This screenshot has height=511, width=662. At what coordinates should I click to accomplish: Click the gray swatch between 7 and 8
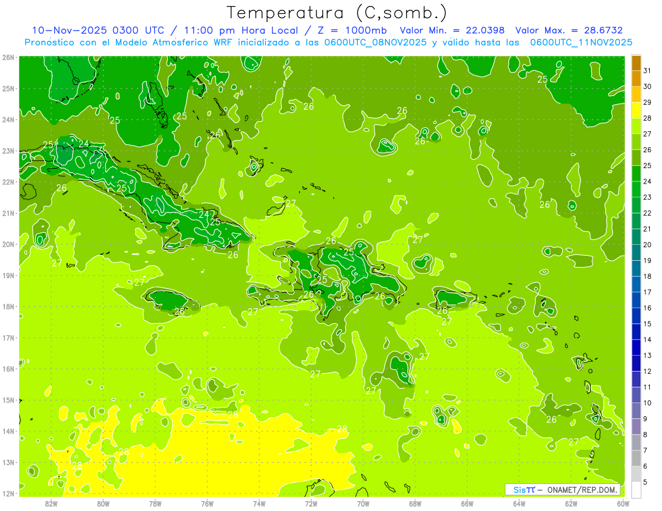click(x=636, y=442)
